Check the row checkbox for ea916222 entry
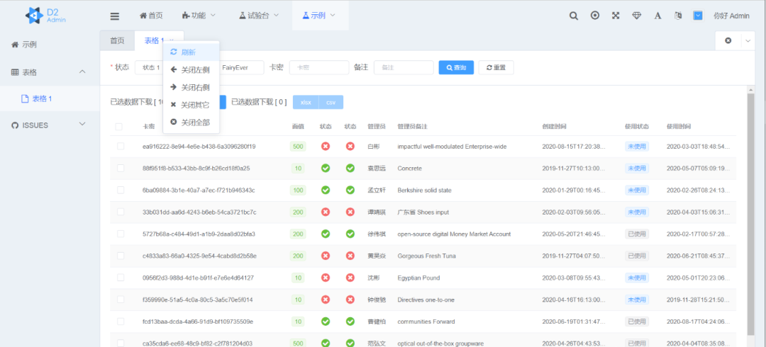 (x=121, y=147)
